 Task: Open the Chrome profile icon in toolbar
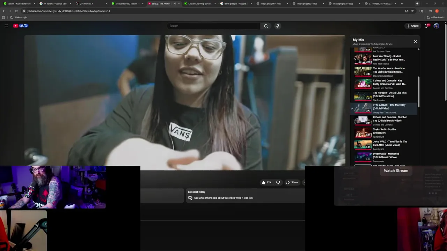(437, 11)
